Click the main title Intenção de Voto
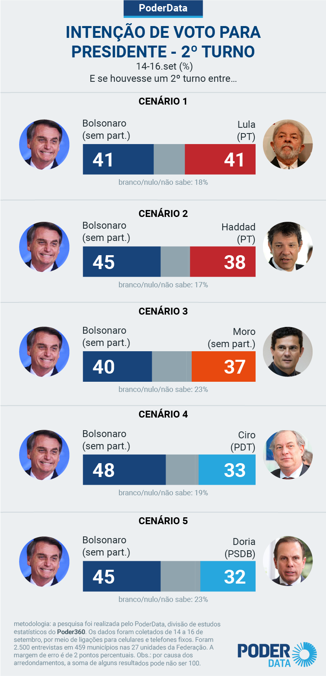 [163, 42]
